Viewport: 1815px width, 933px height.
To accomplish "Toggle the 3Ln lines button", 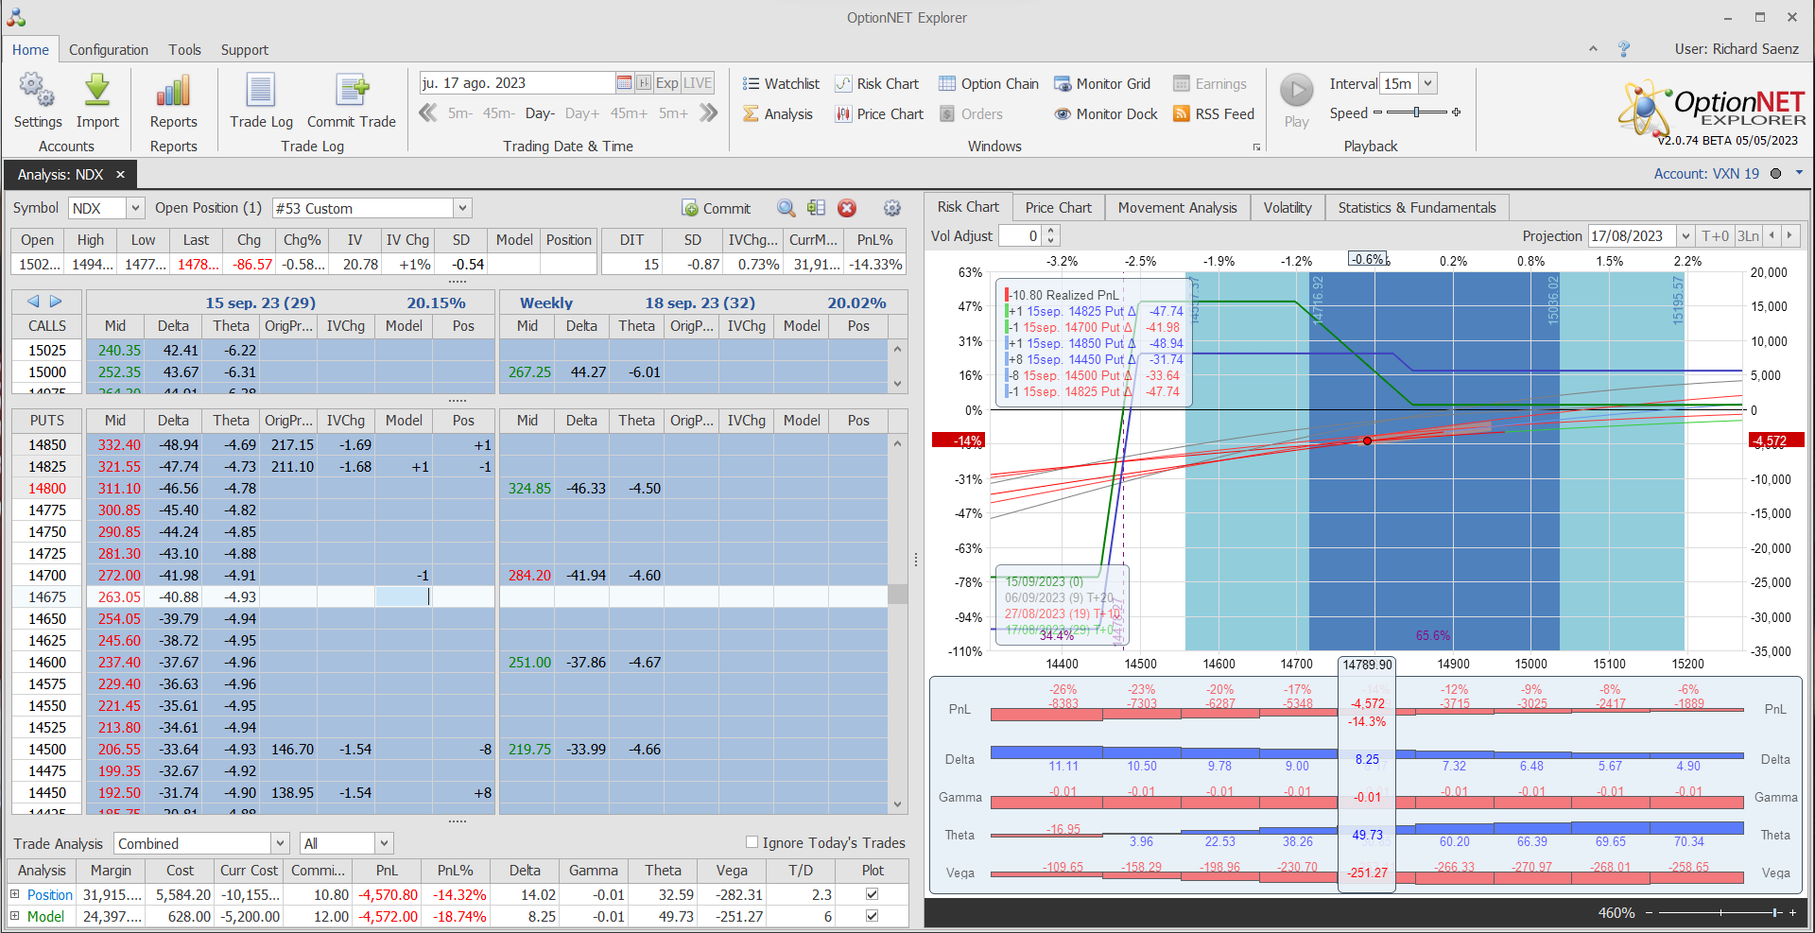I will (x=1749, y=235).
